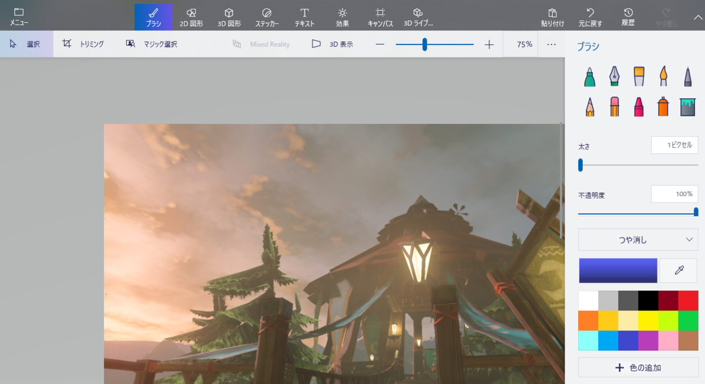
Task: Pick the purple color swatch
Action: [648, 341]
